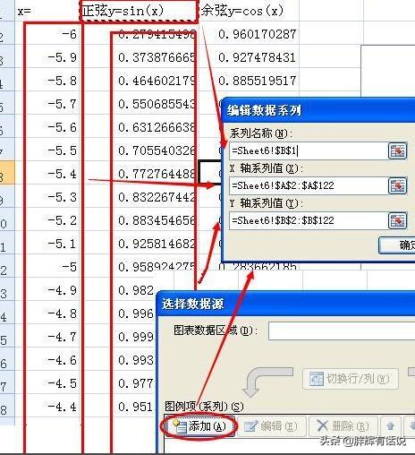This screenshot has height=455, width=415.
Task: Select cell with value -4.5
Action: pos(47,383)
